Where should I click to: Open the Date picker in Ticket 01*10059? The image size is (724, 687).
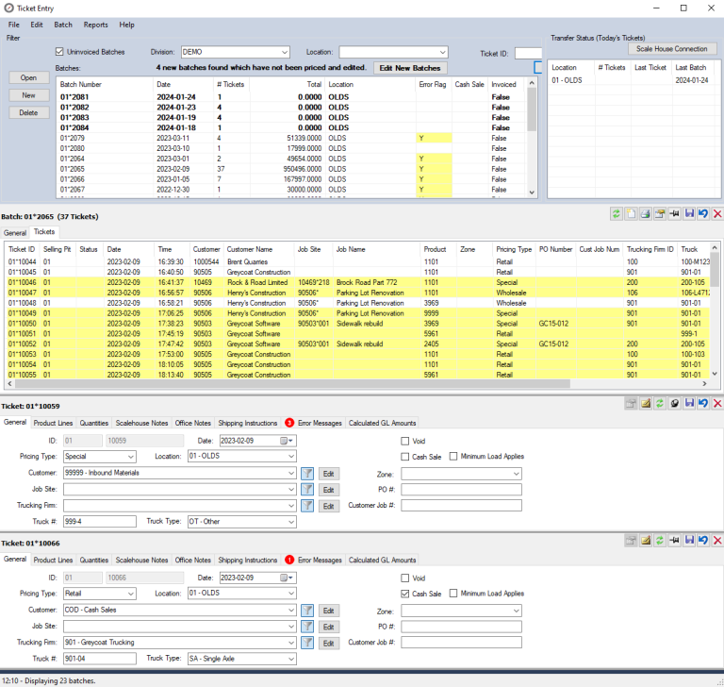(x=287, y=441)
